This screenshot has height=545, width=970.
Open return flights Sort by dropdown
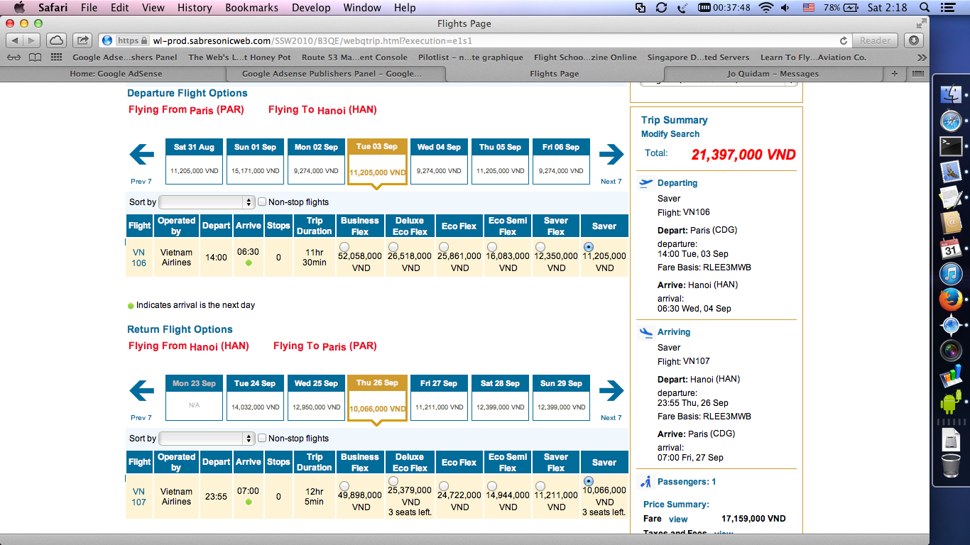click(207, 439)
